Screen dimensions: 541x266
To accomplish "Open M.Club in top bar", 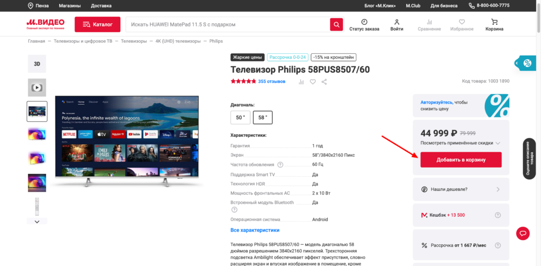I will 413,6.
